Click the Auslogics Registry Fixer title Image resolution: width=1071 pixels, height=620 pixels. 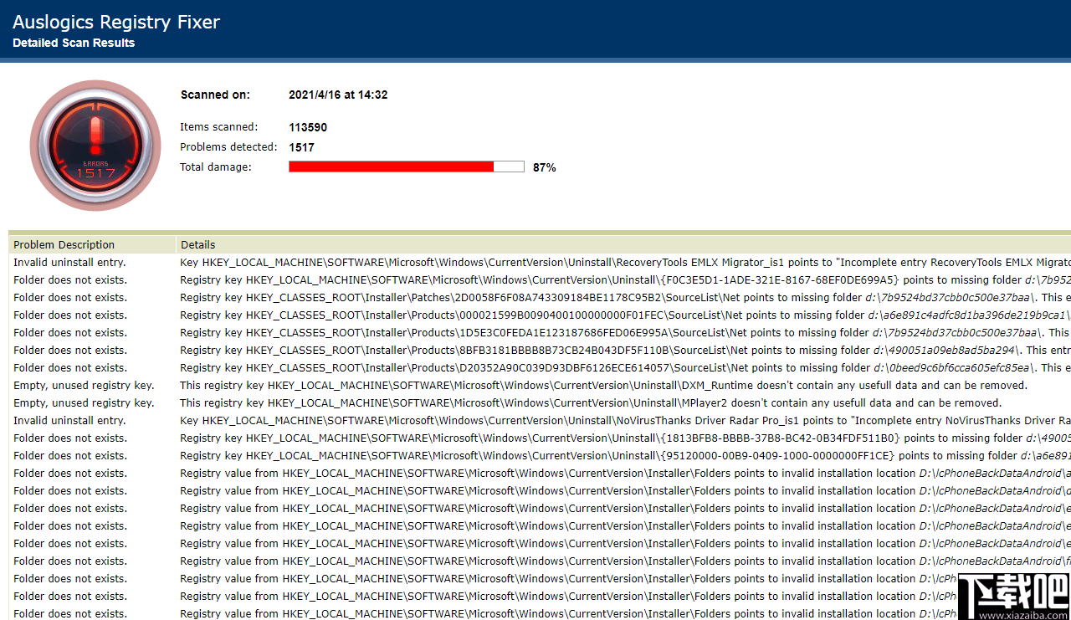116,23
